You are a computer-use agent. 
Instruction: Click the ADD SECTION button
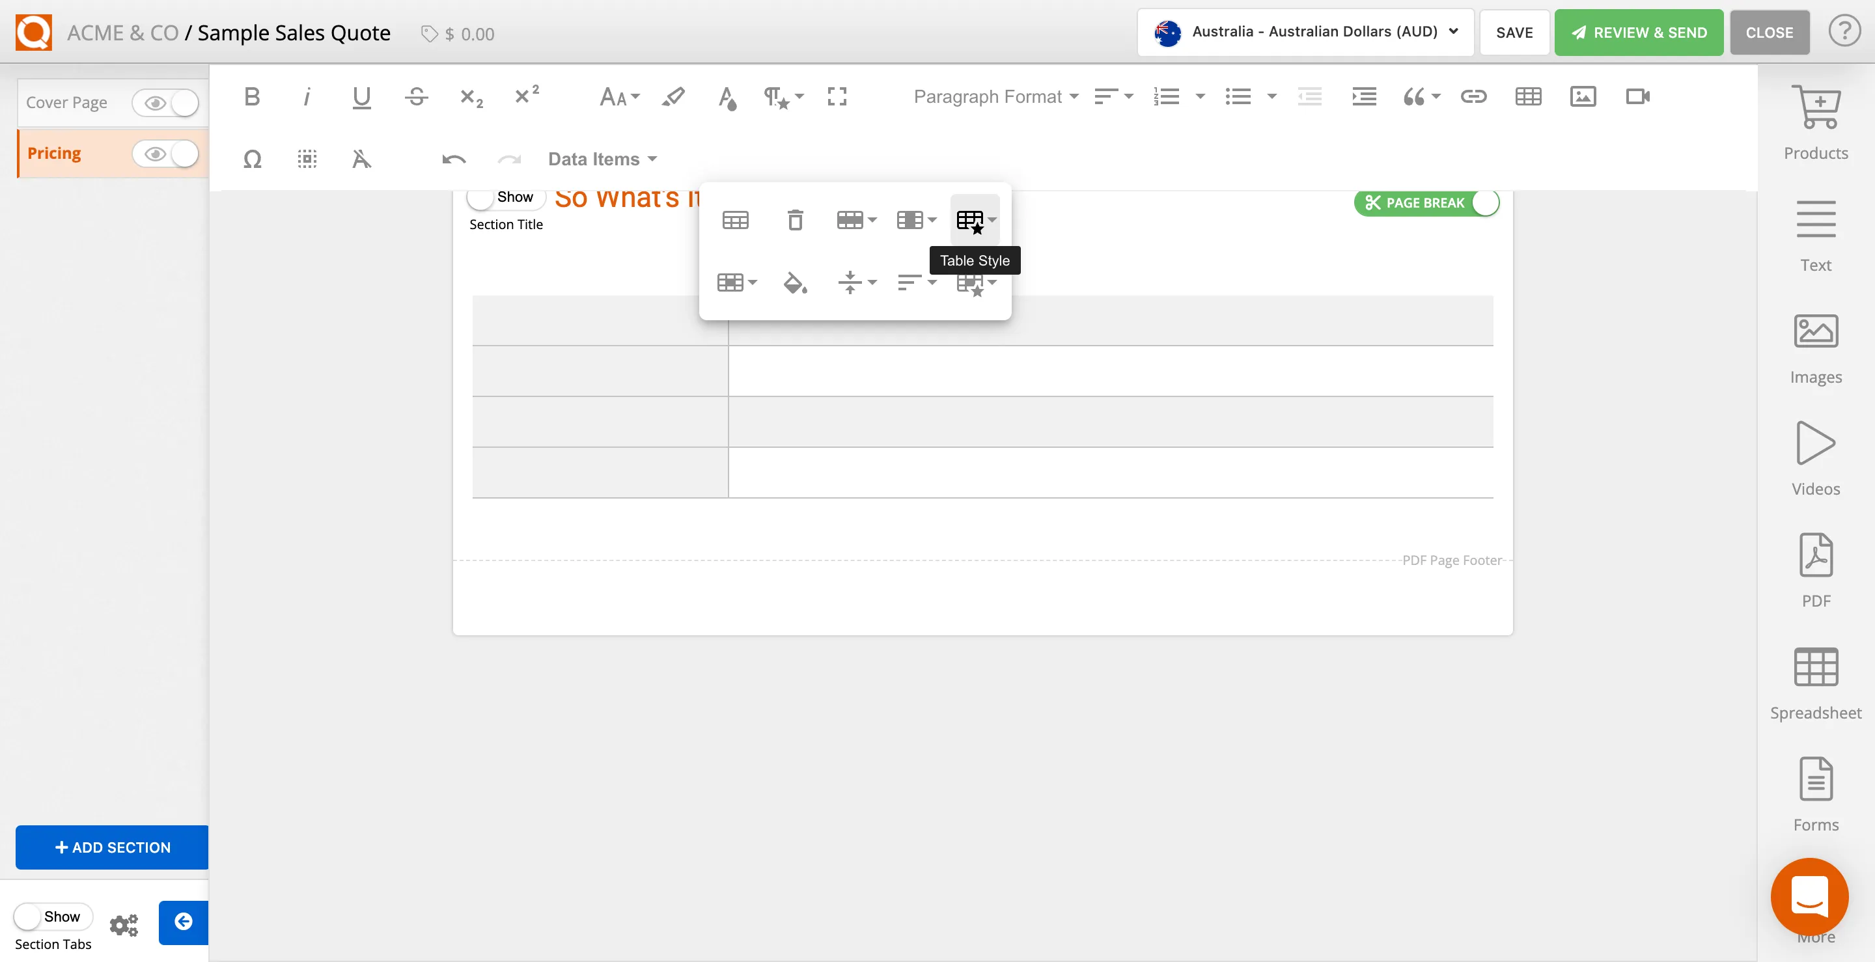click(x=111, y=847)
